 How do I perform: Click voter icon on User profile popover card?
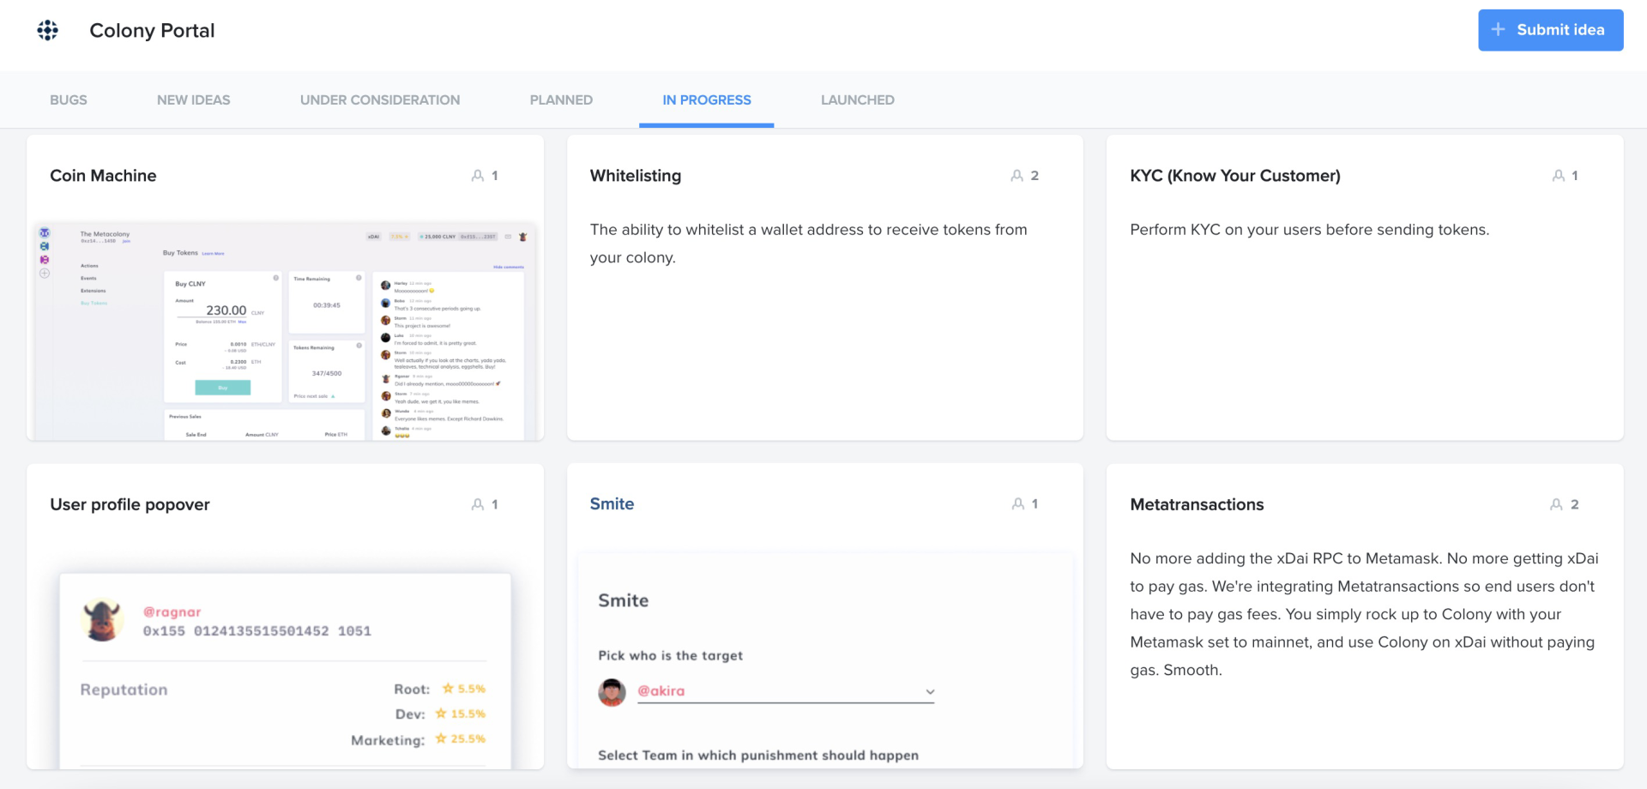(478, 505)
